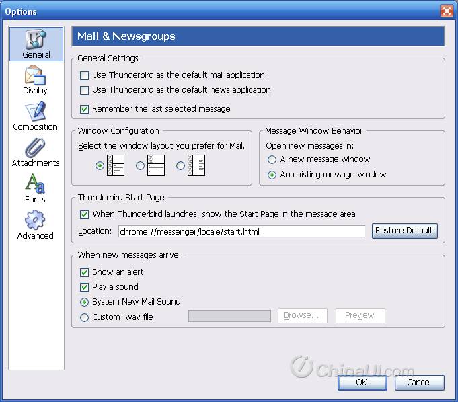
Task: Disable the Play a sound checkbox
Action: pyautogui.click(x=85, y=287)
